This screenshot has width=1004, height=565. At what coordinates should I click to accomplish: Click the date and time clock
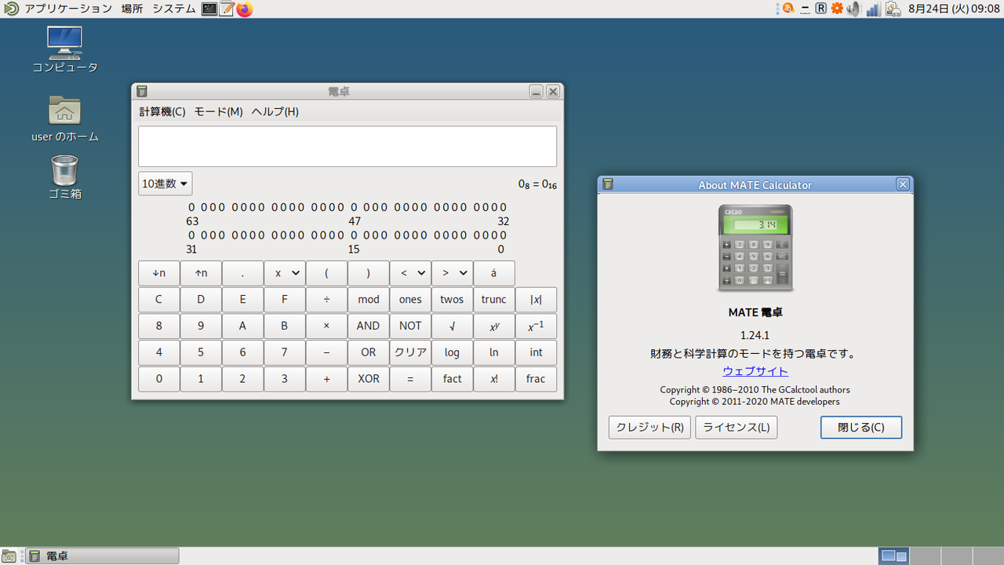[954, 9]
